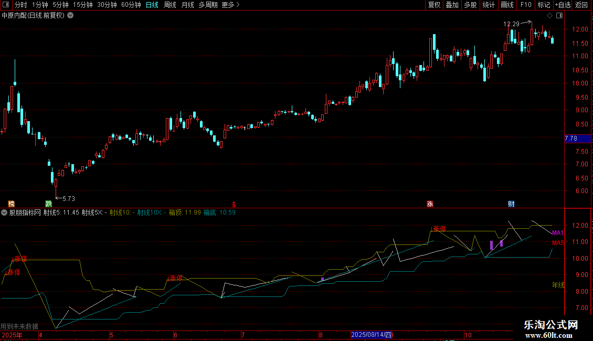Screen dimensions: 593x341
Task: Click the 射线10 indicator label
Action: coord(122,212)
